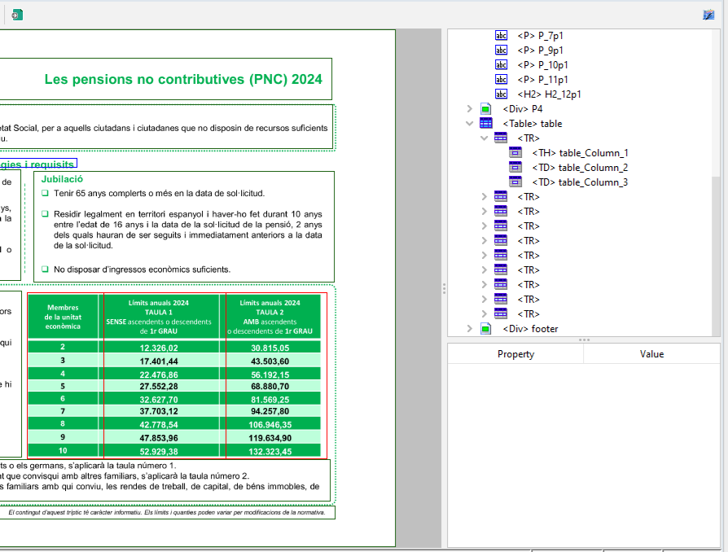The height and width of the screenshot is (552, 728).
Task: Click the tag tree vertical scrollbar
Action: click(716, 244)
